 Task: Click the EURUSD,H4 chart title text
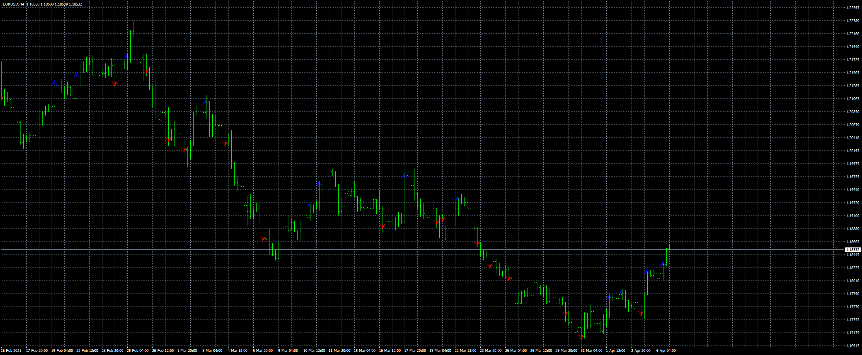[x=13, y=4]
